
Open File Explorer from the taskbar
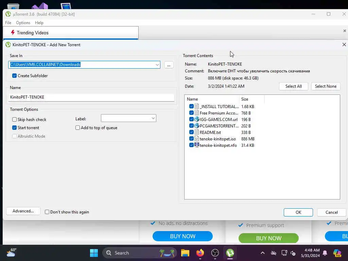(185, 253)
